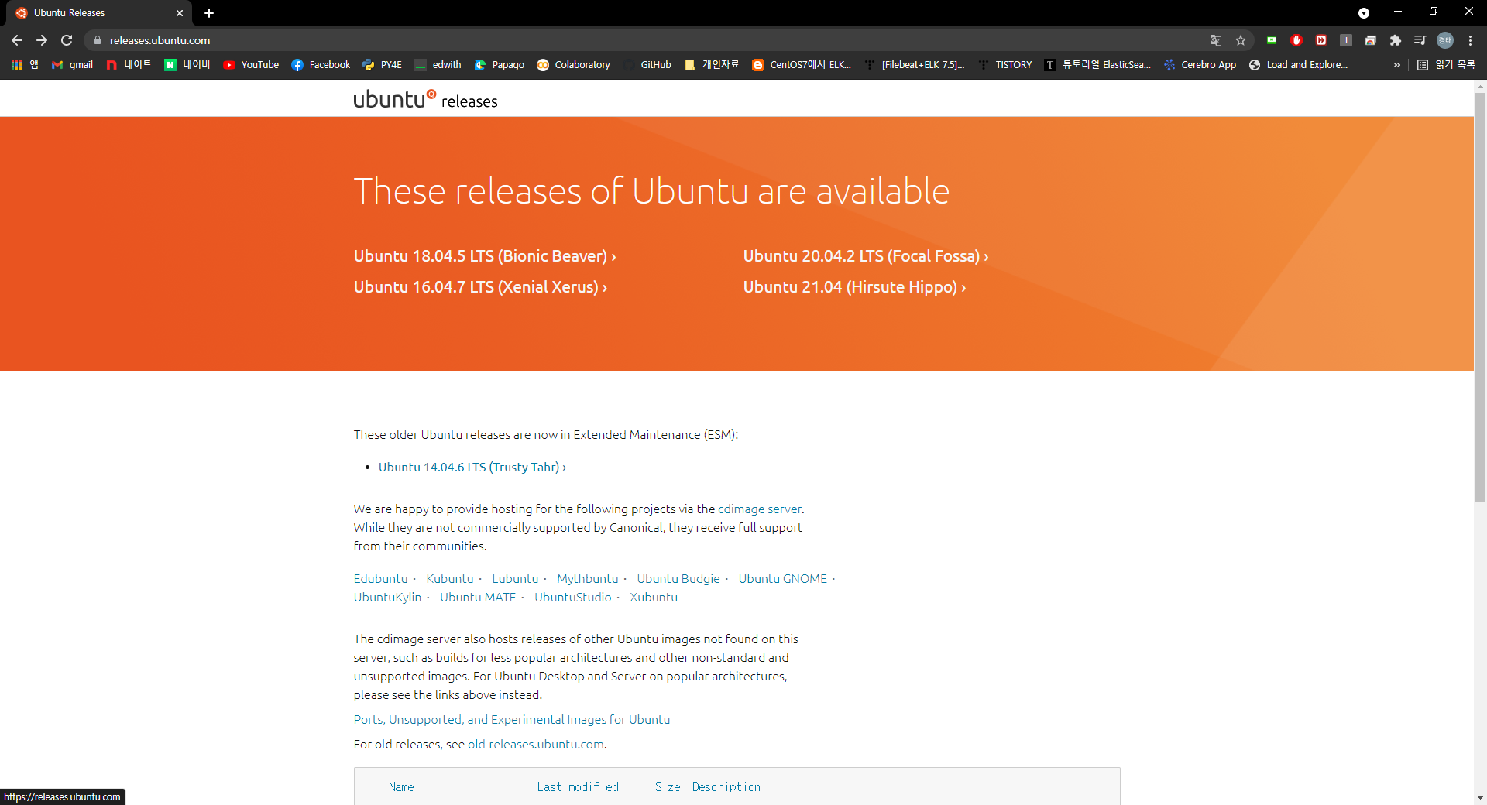Open the edwith bookmark
Screen dimensions: 1487x805
438,65
